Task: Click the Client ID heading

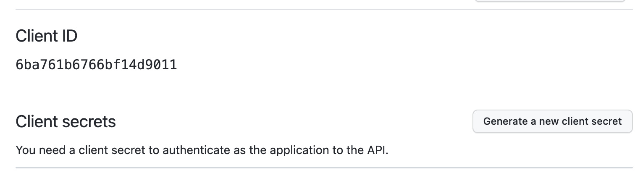Action: pyautogui.click(x=46, y=36)
